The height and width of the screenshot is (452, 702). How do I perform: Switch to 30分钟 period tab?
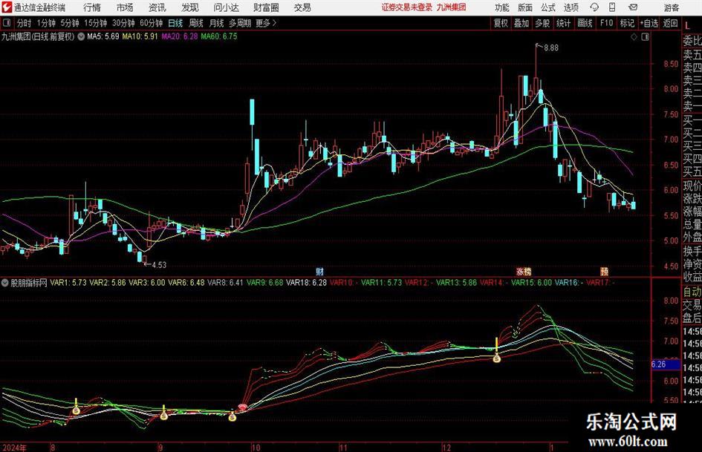coord(123,23)
